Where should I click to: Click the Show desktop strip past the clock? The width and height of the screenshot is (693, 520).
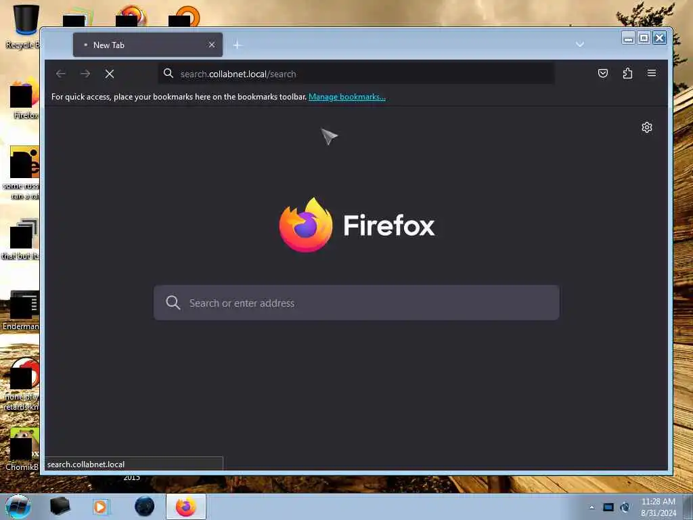pyautogui.click(x=688, y=506)
